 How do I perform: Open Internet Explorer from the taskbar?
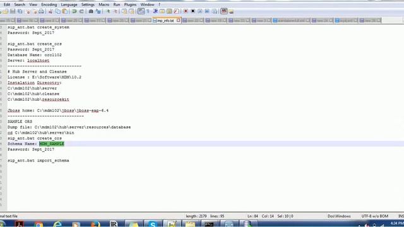point(57,224)
